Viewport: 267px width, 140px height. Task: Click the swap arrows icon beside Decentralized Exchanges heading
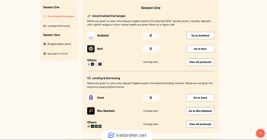89,16
